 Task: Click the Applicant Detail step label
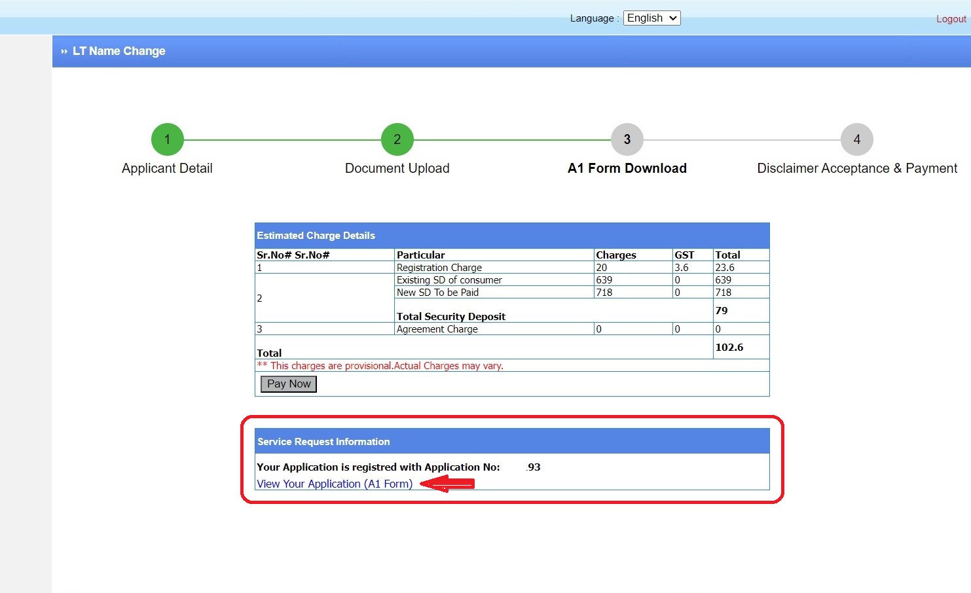(x=167, y=168)
